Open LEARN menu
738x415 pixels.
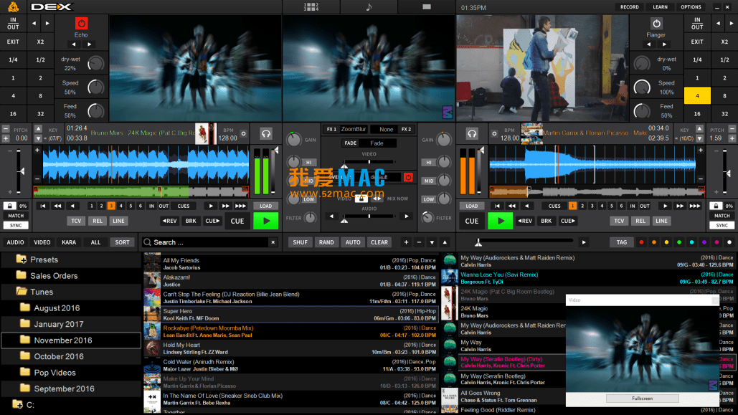(660, 7)
